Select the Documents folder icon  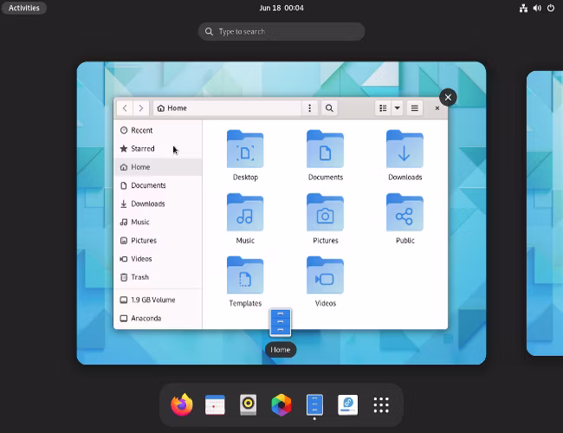(x=326, y=149)
